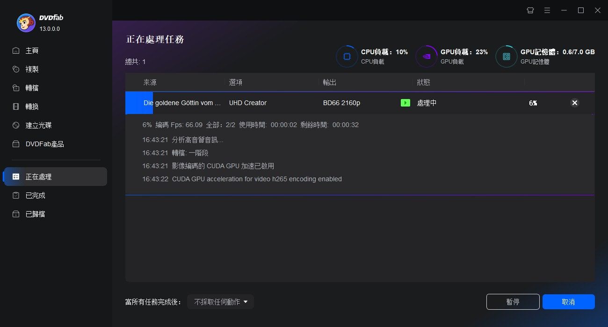The width and height of the screenshot is (608, 327).
Task: Click the 狀態 column header
Action: pos(424,82)
